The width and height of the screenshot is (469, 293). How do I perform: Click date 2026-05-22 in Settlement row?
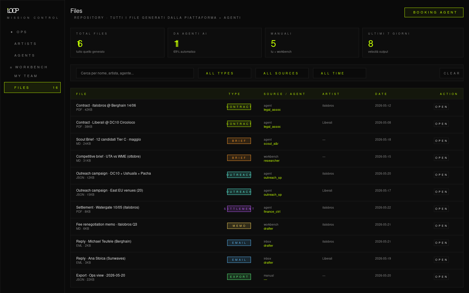point(383,208)
